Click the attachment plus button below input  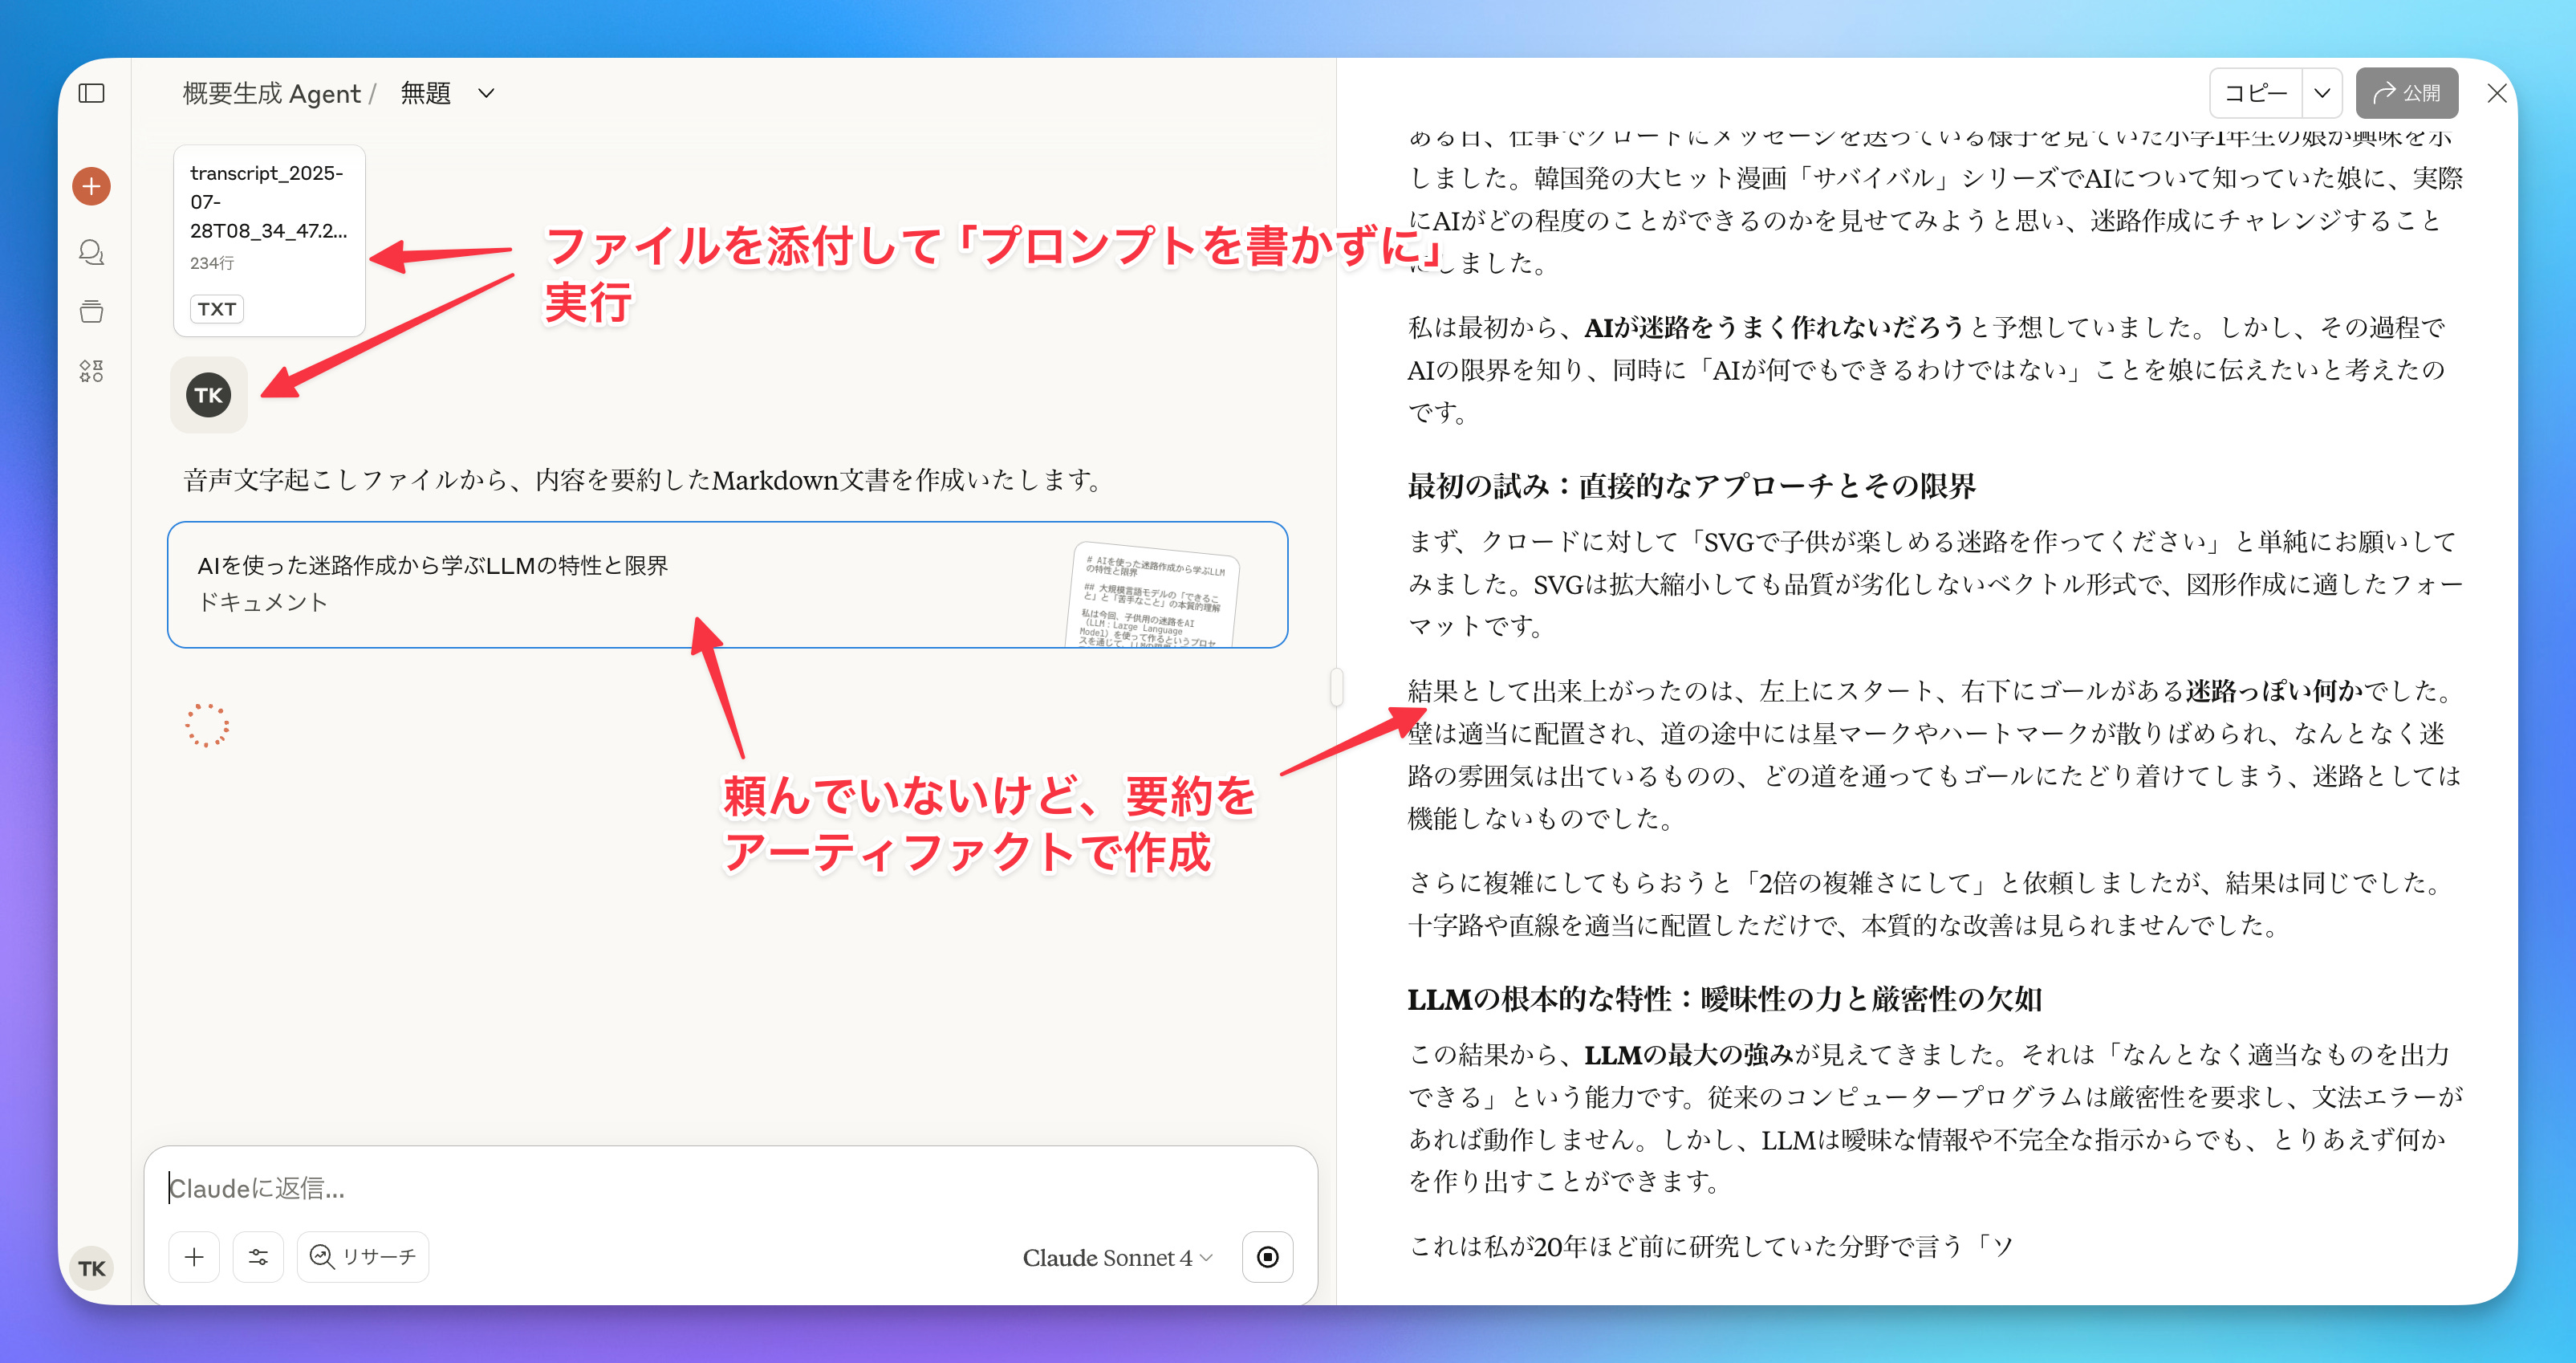click(x=194, y=1257)
